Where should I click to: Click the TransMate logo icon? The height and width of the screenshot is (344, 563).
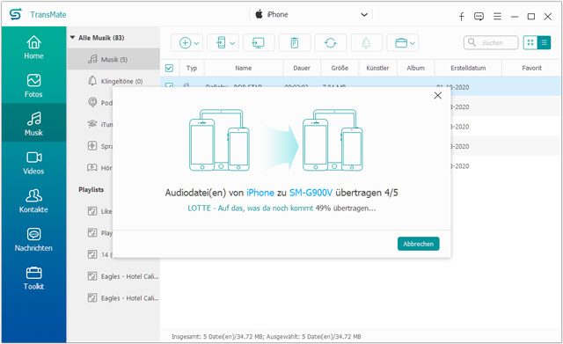[x=16, y=15]
